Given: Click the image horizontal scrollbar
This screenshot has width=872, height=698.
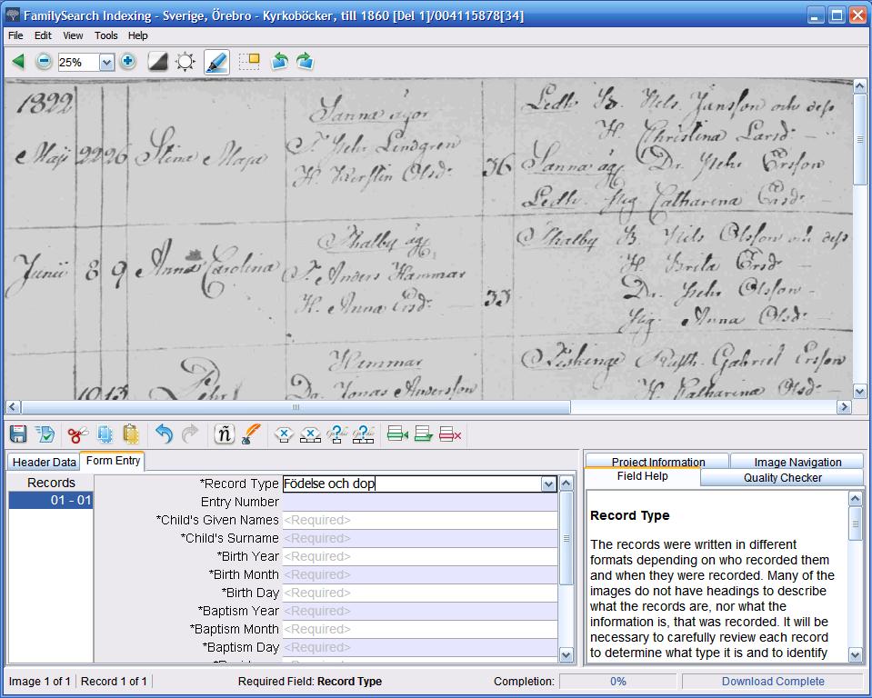Looking at the screenshot, I should (x=296, y=407).
